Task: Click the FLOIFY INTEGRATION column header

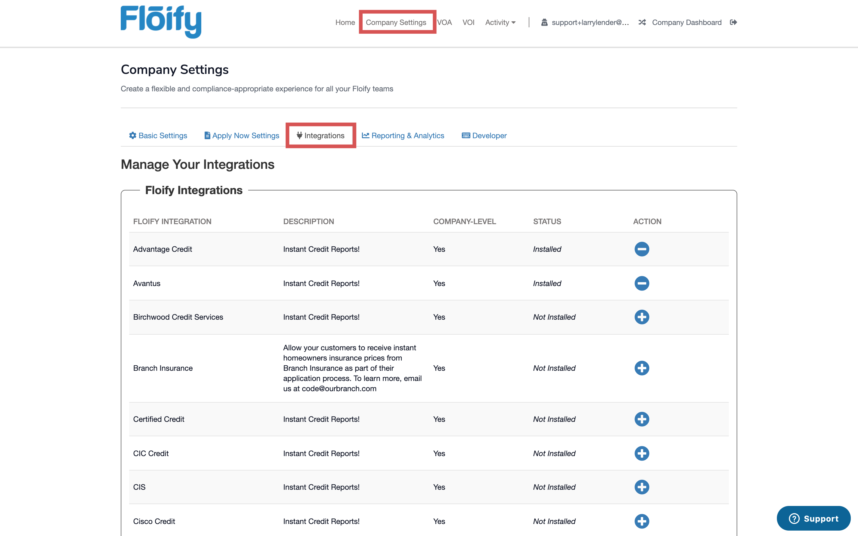Action: point(172,221)
